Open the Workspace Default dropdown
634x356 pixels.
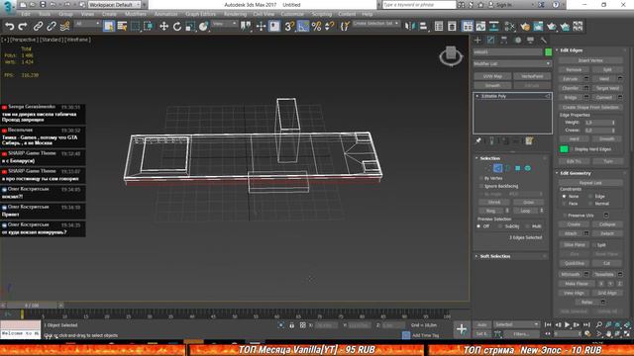click(x=114, y=5)
